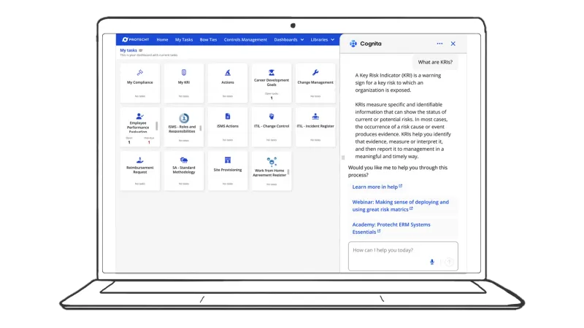The width and height of the screenshot is (584, 328).
Task: Open the My Compliance gavel icon
Action: pyautogui.click(x=140, y=72)
